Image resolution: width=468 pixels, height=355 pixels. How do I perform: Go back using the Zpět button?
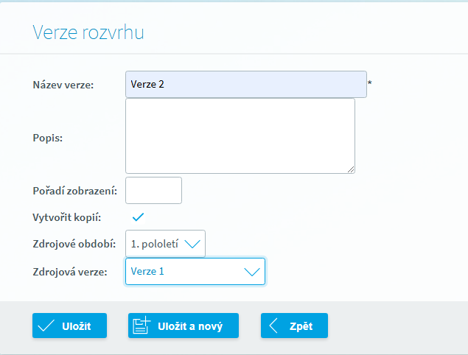[x=294, y=326]
